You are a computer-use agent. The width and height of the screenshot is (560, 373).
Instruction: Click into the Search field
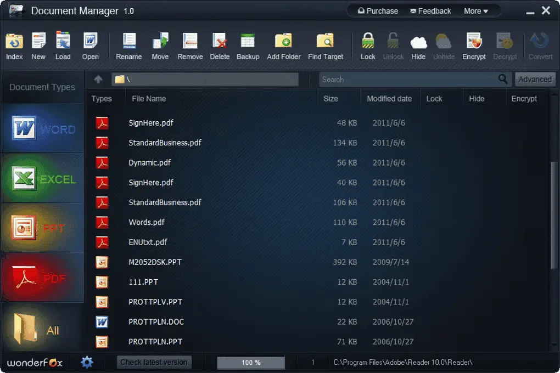pyautogui.click(x=409, y=79)
